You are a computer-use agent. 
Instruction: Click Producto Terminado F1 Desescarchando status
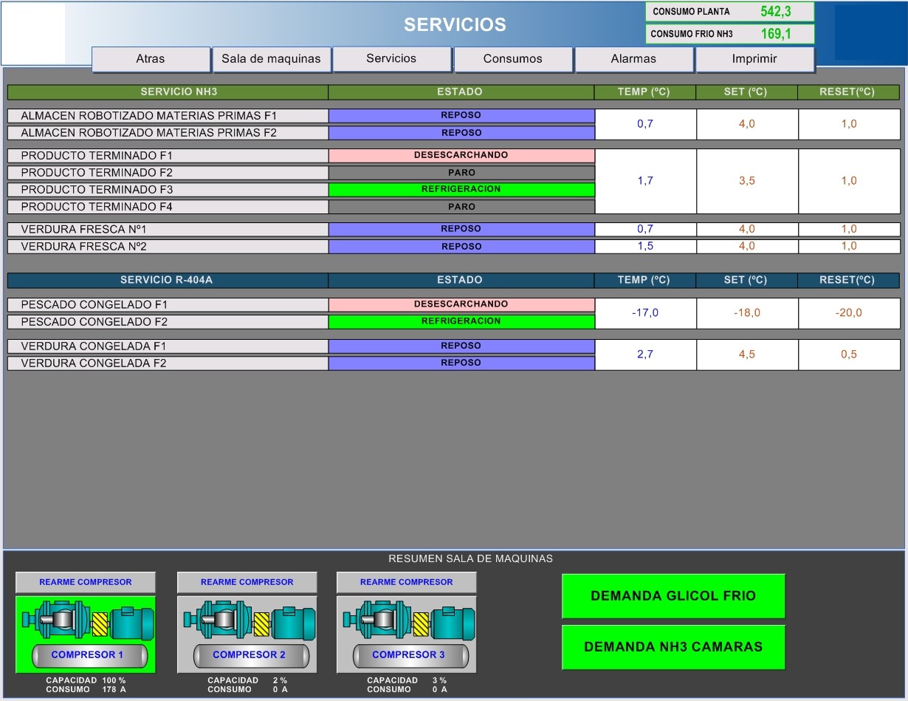461,156
